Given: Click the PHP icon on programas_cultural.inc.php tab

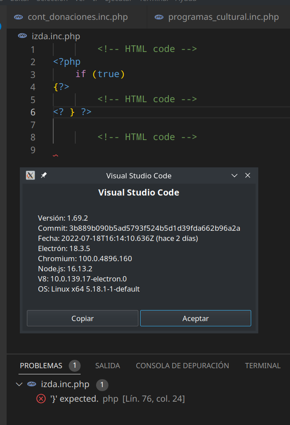Looking at the screenshot, I should [159, 17].
